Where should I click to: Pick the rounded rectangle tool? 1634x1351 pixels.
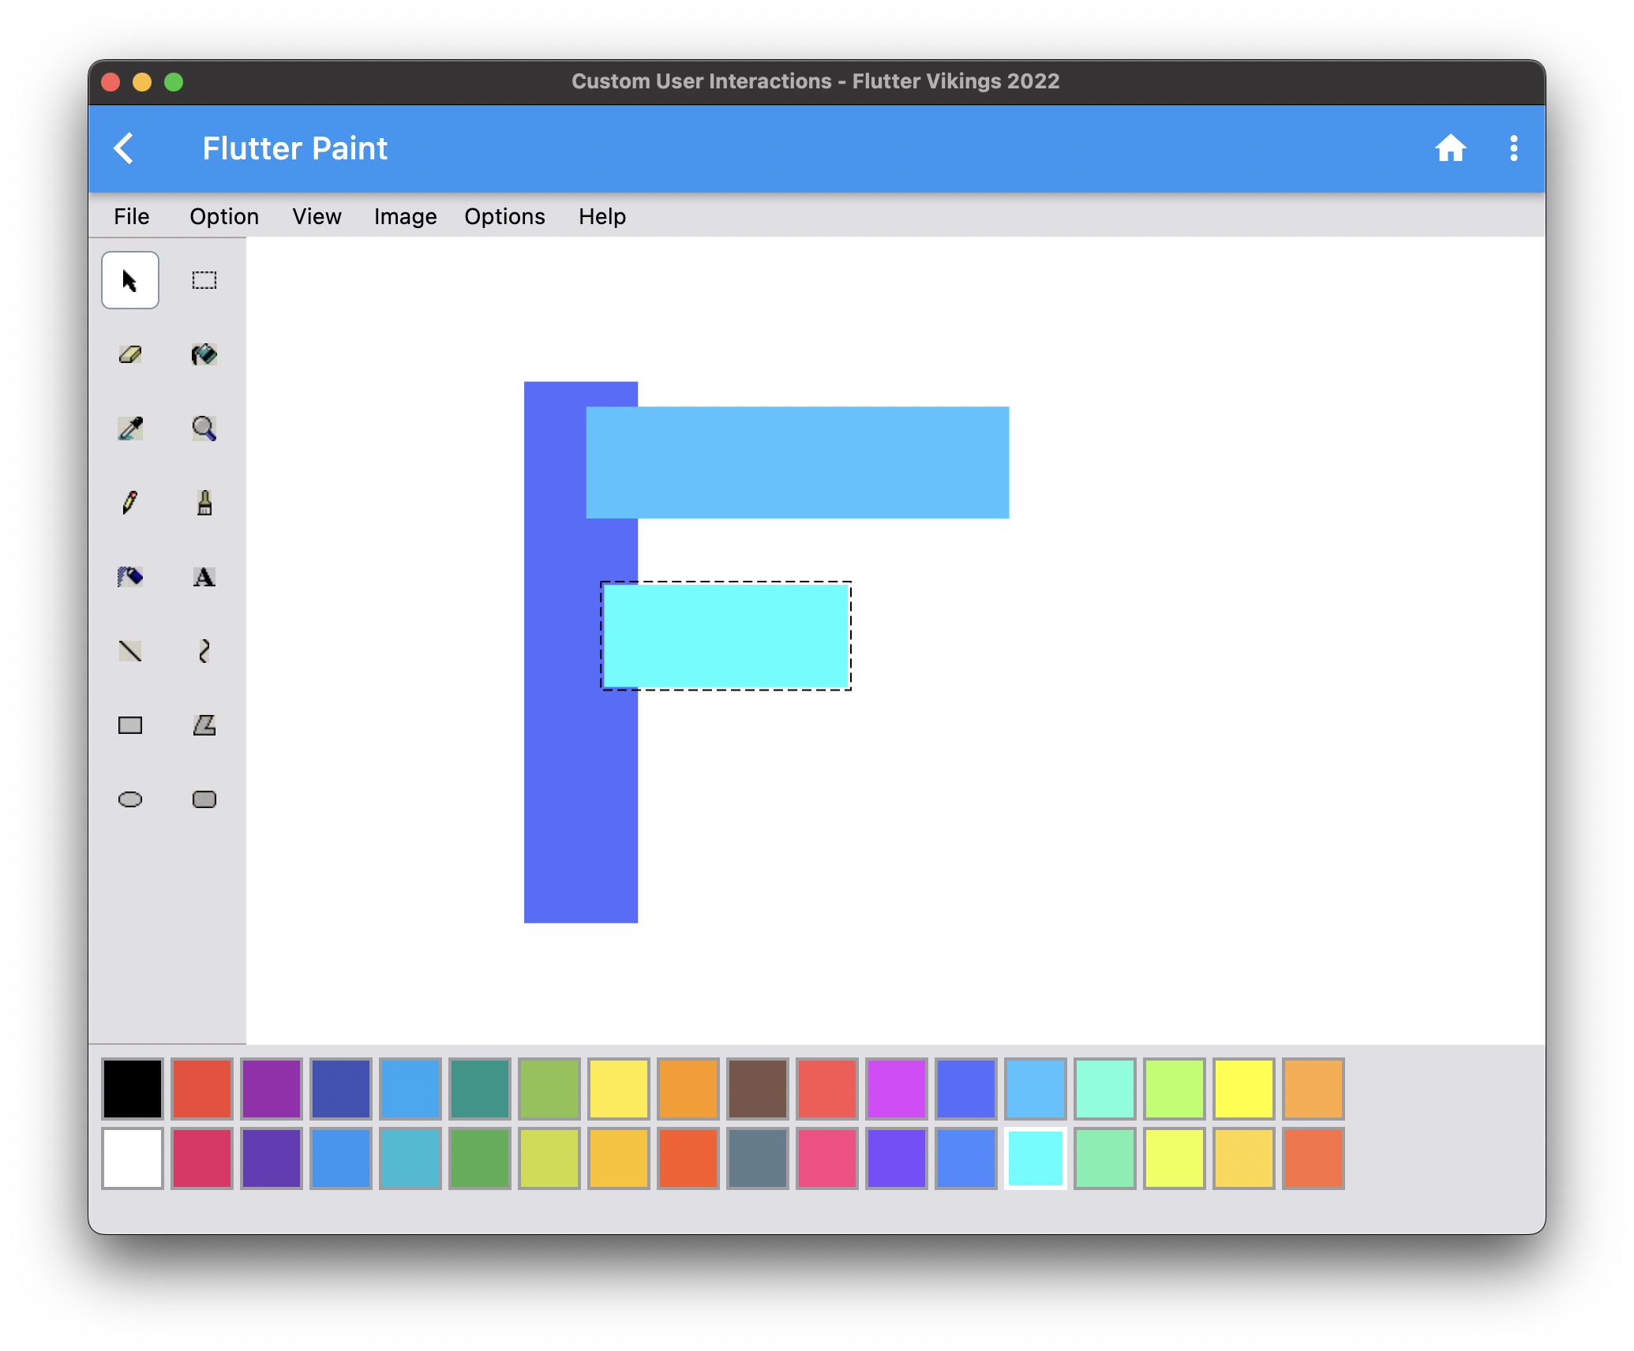tap(204, 799)
